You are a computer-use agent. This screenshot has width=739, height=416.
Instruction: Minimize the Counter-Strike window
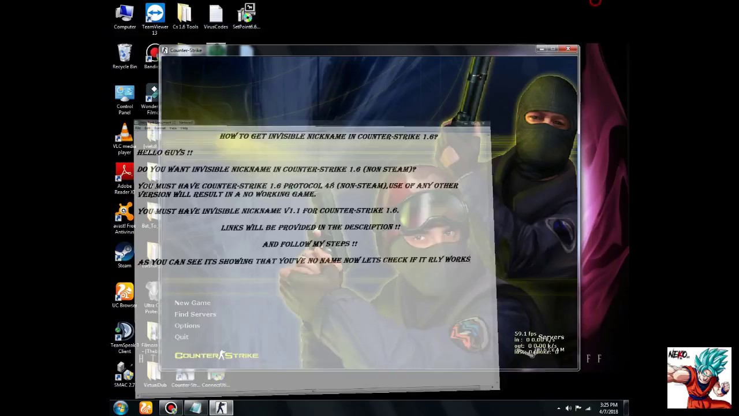[542, 49]
